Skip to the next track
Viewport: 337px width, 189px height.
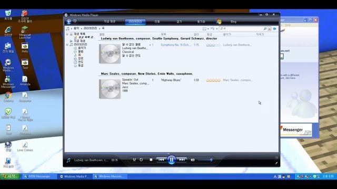[182, 160]
